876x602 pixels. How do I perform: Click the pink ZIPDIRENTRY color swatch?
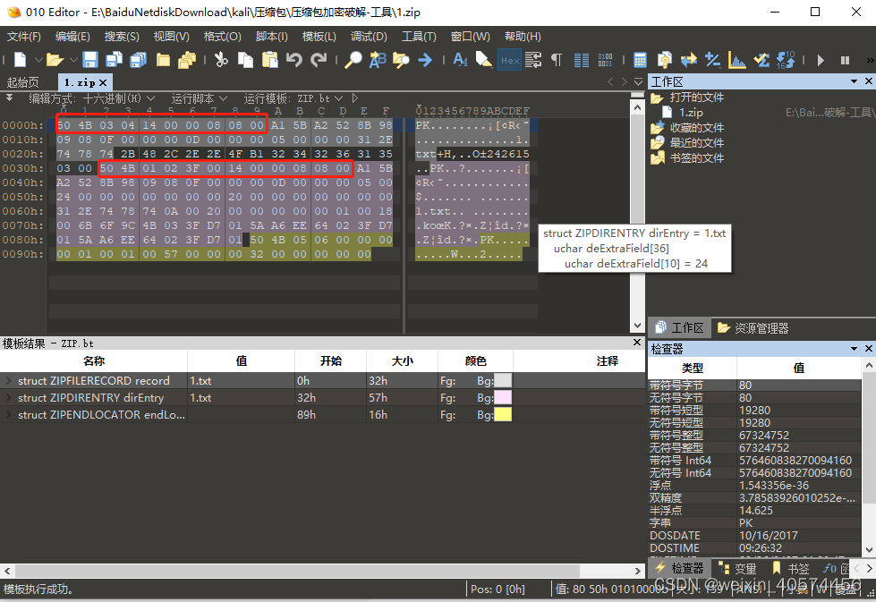pyautogui.click(x=503, y=398)
